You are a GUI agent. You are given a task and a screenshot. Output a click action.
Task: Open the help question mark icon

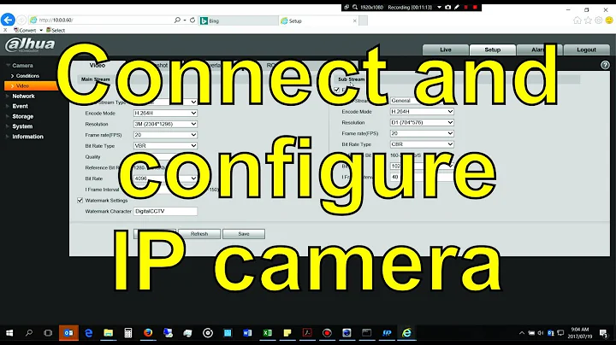click(x=605, y=65)
